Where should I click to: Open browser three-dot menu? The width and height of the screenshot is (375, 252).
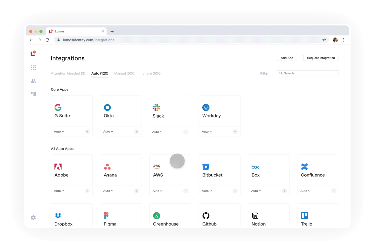point(343,40)
